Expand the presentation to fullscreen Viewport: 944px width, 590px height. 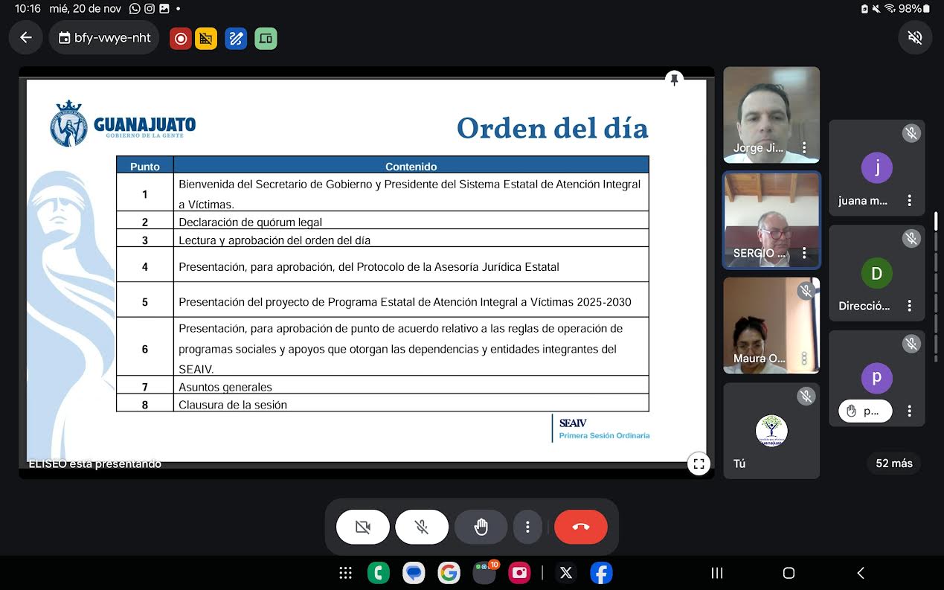pos(699,464)
